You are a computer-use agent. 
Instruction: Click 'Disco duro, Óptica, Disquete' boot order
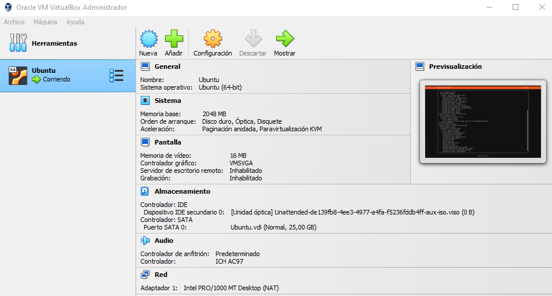tap(242, 121)
